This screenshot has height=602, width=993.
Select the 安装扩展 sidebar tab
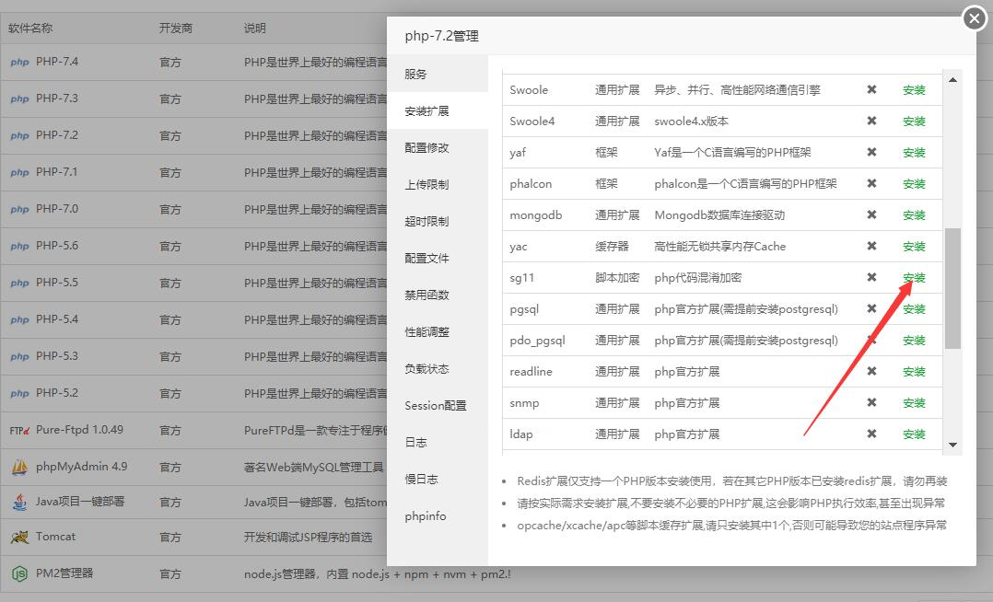pos(438,110)
